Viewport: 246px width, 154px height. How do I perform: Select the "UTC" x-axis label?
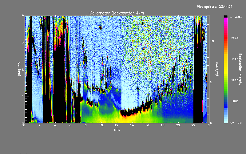tap(117, 130)
